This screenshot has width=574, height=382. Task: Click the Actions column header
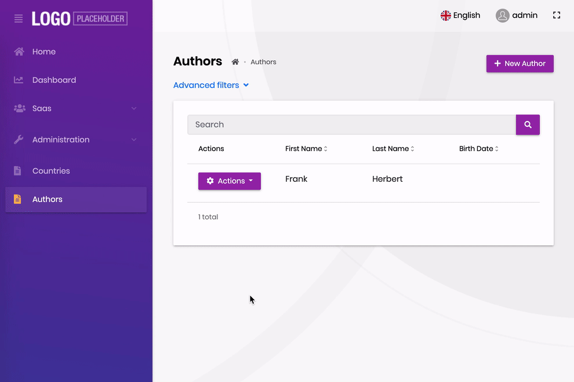(211, 149)
